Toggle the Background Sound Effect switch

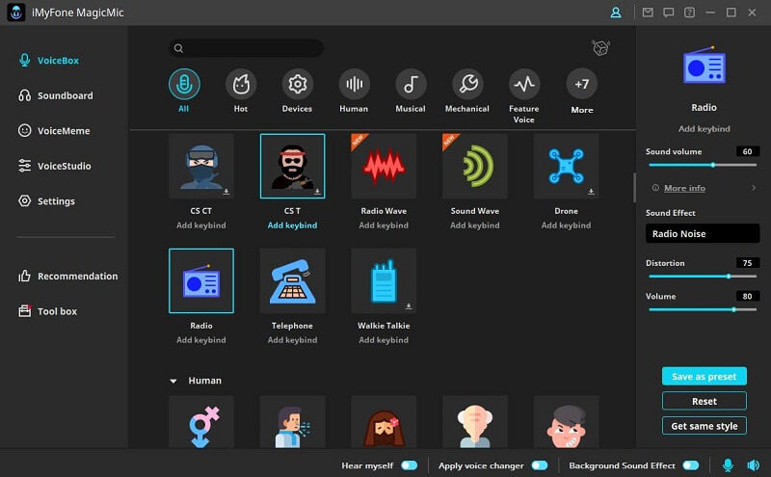pos(691,465)
